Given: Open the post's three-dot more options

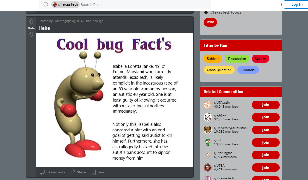Looking at the screenshot, I should (x=111, y=172).
